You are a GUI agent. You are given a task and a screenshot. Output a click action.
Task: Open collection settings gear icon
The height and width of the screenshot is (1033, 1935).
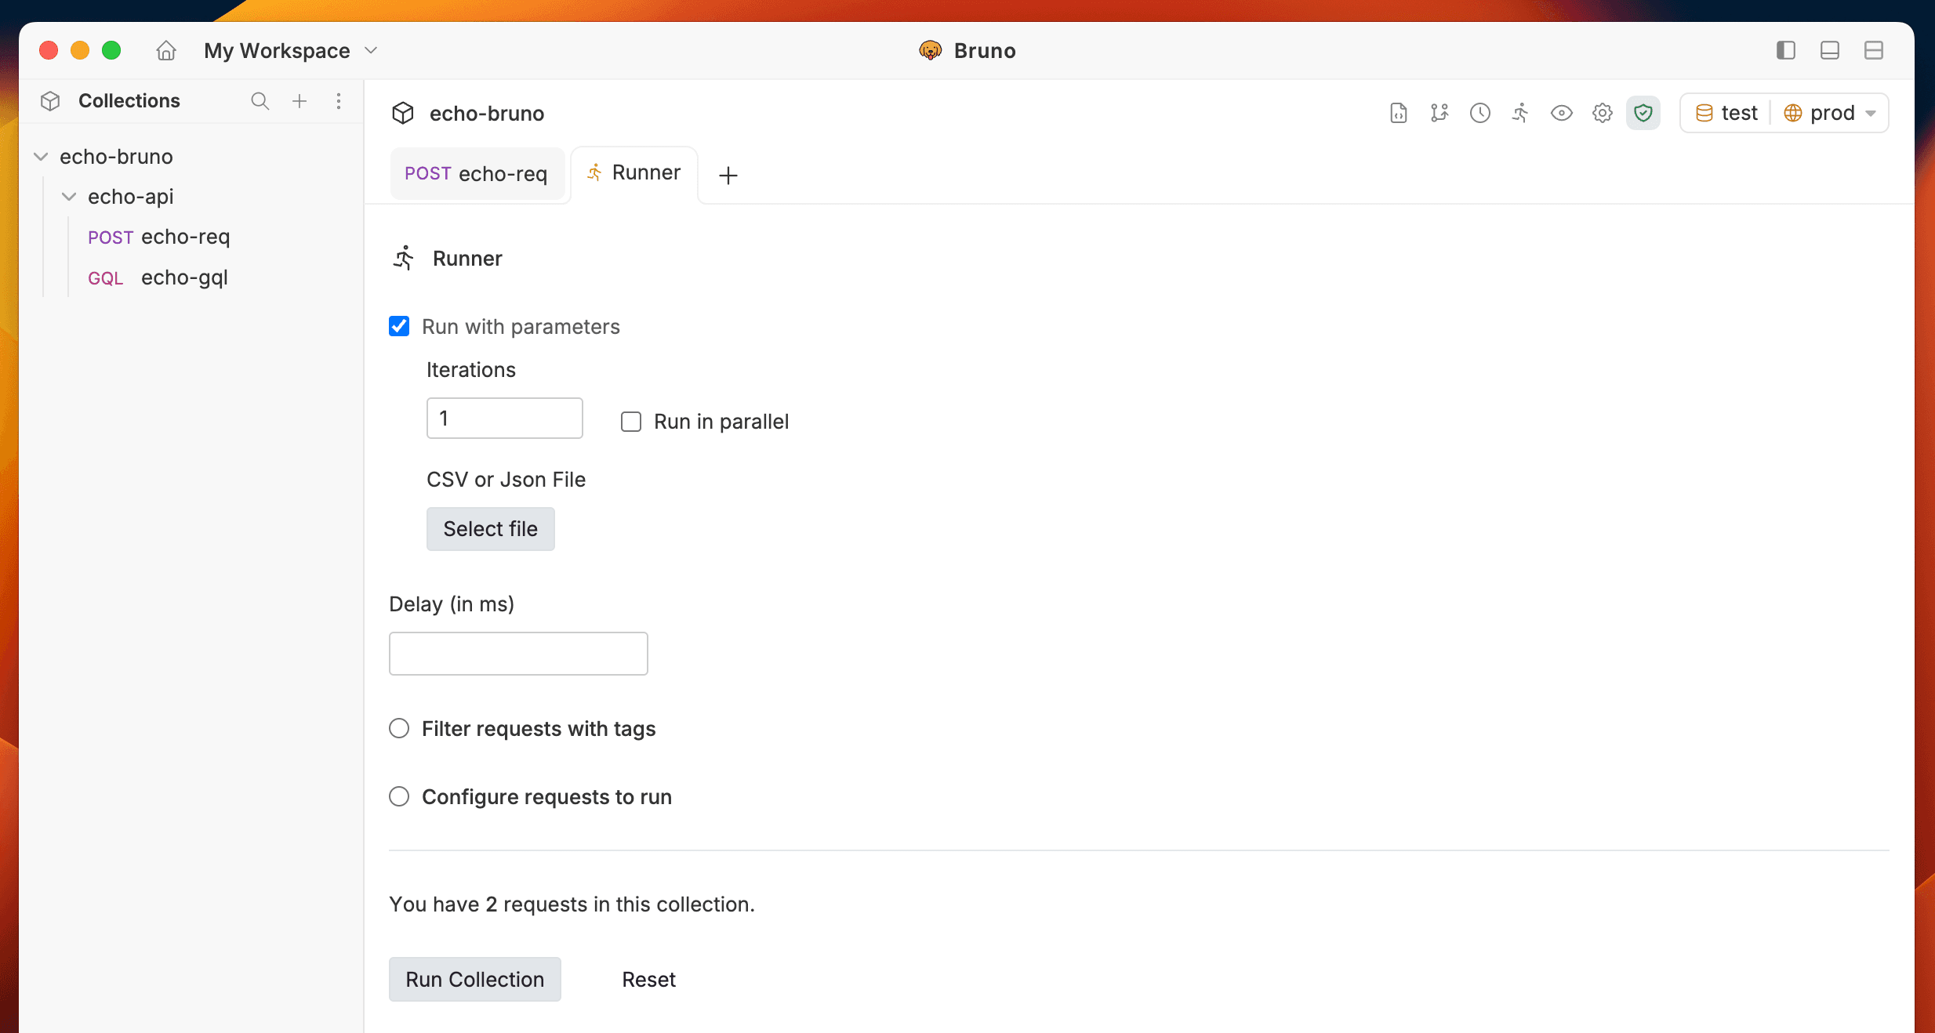click(1602, 113)
